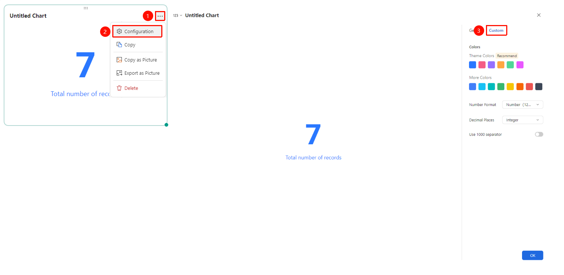
Task: Expand the Decimal Places dropdown
Action: click(522, 120)
